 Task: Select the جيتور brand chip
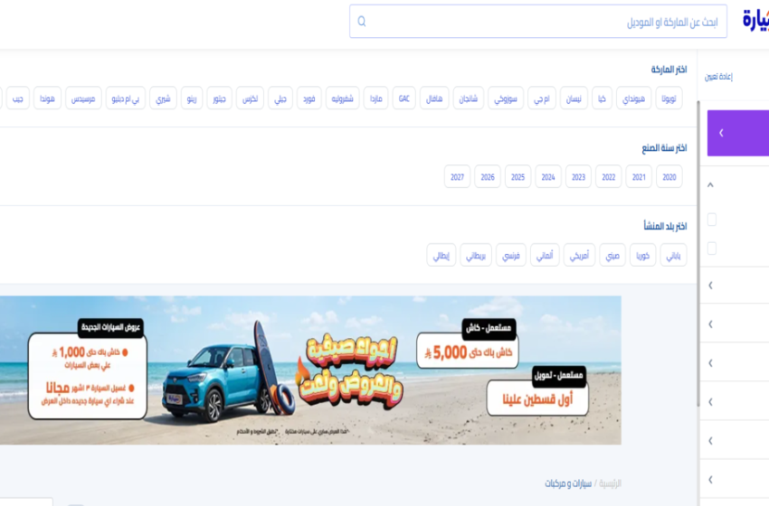(x=219, y=98)
